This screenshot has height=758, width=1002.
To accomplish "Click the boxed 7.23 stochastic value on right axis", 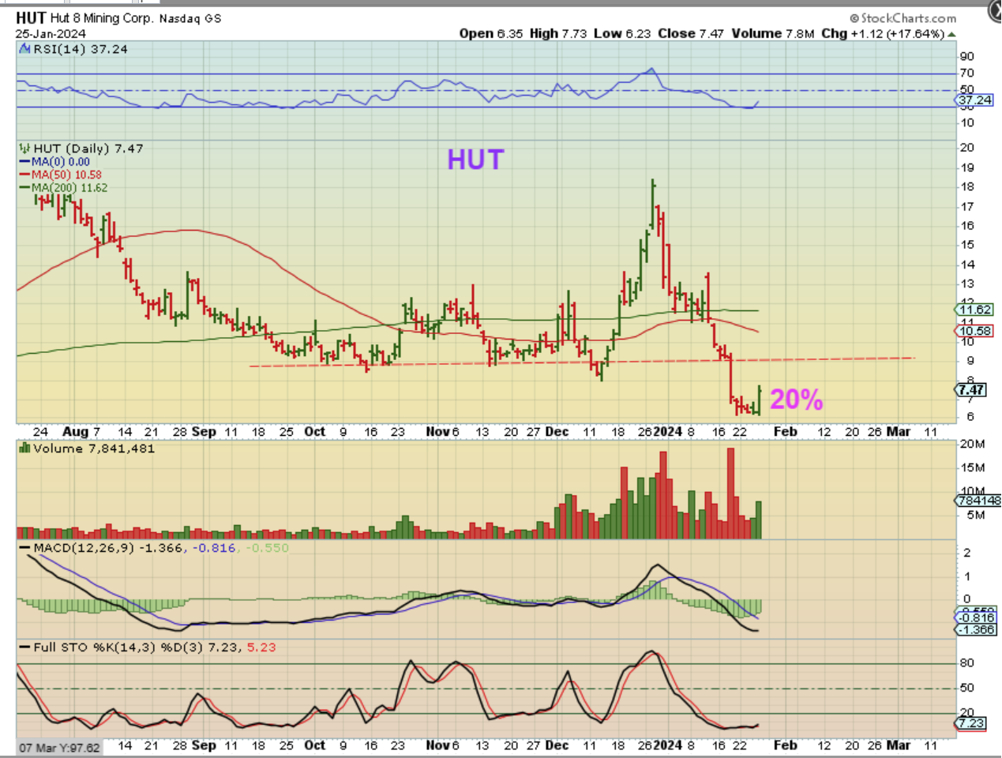I will click(x=971, y=723).
